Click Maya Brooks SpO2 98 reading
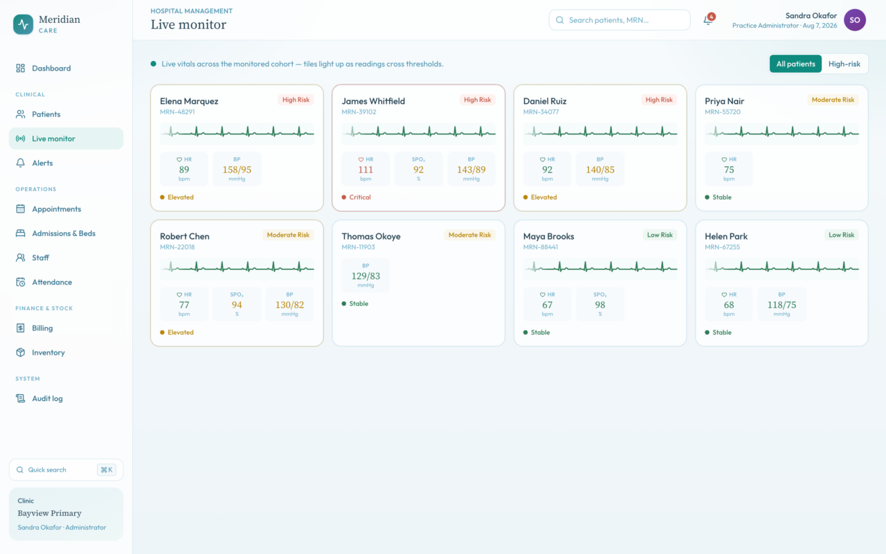The image size is (886, 554). coord(600,305)
